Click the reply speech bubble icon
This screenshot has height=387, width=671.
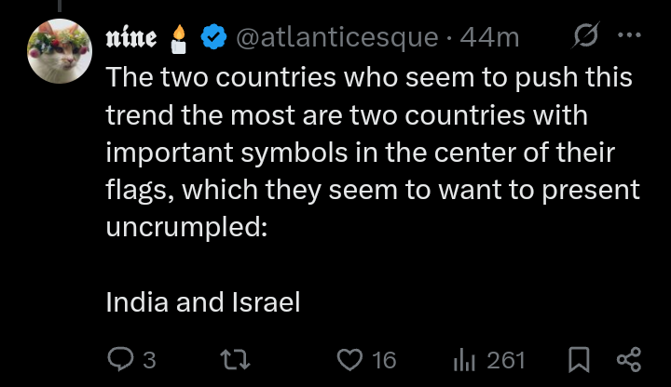tap(120, 360)
